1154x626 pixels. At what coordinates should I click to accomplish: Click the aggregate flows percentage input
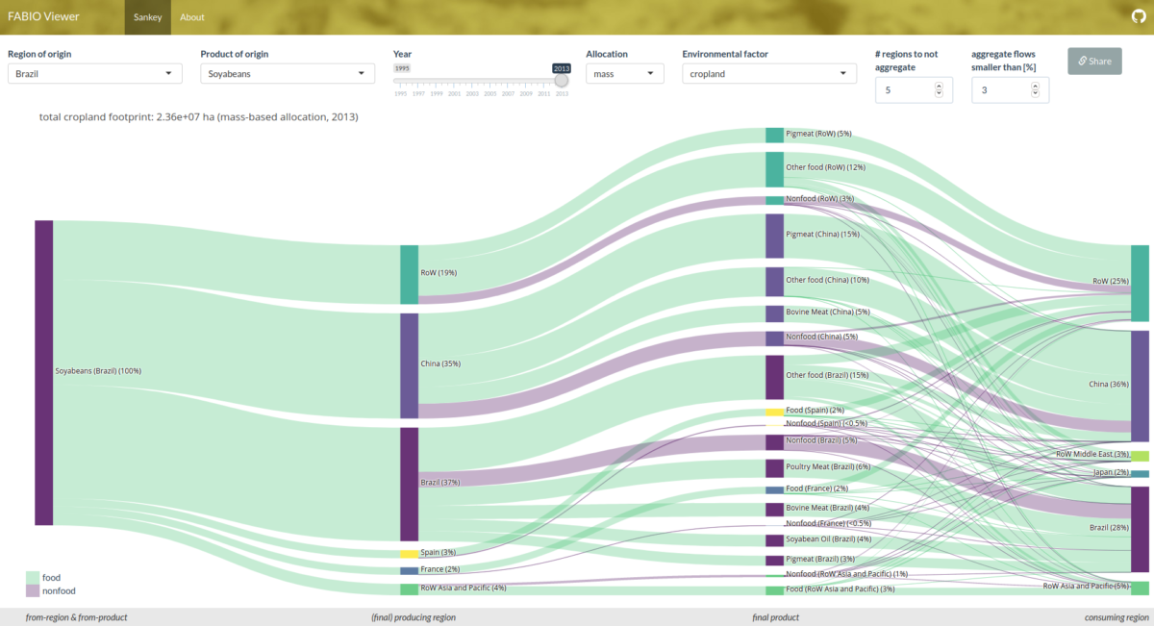(x=1000, y=90)
